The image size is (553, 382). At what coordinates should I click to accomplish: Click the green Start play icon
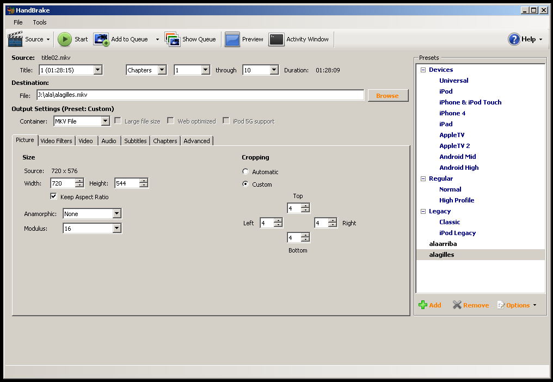[65, 39]
